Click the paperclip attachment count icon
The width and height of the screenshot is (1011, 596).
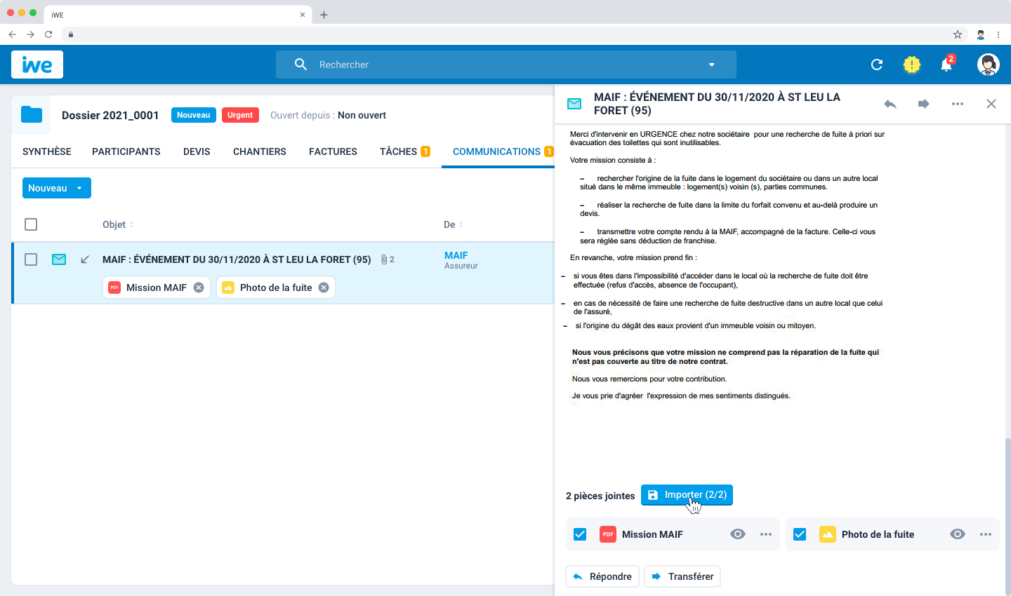[388, 259]
